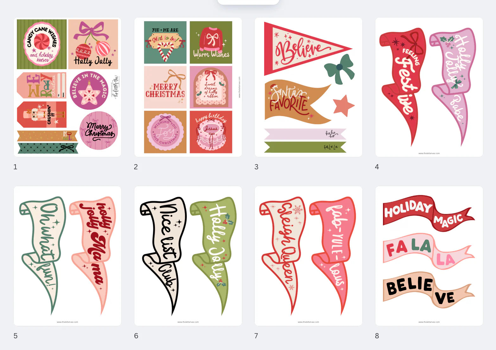Open page 3 with Believe pennant
The height and width of the screenshot is (350, 496).
pyautogui.click(x=308, y=87)
